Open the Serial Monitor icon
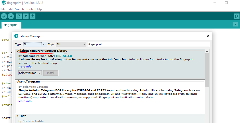This screenshot has height=123, width=240. [237, 16]
